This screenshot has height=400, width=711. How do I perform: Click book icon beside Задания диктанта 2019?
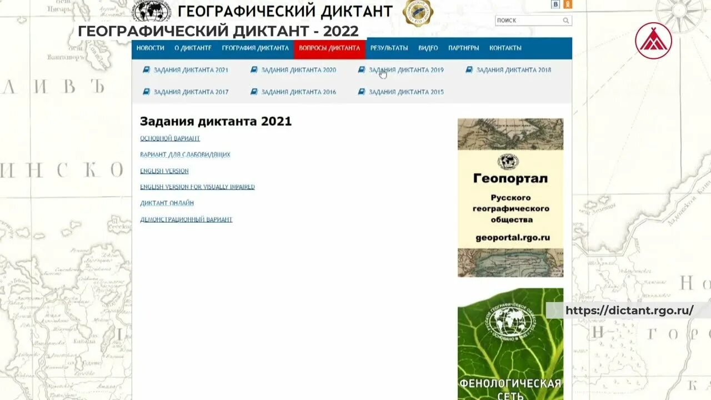pos(362,70)
